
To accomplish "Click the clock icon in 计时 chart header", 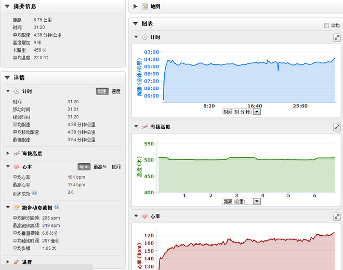I will click(x=144, y=37).
